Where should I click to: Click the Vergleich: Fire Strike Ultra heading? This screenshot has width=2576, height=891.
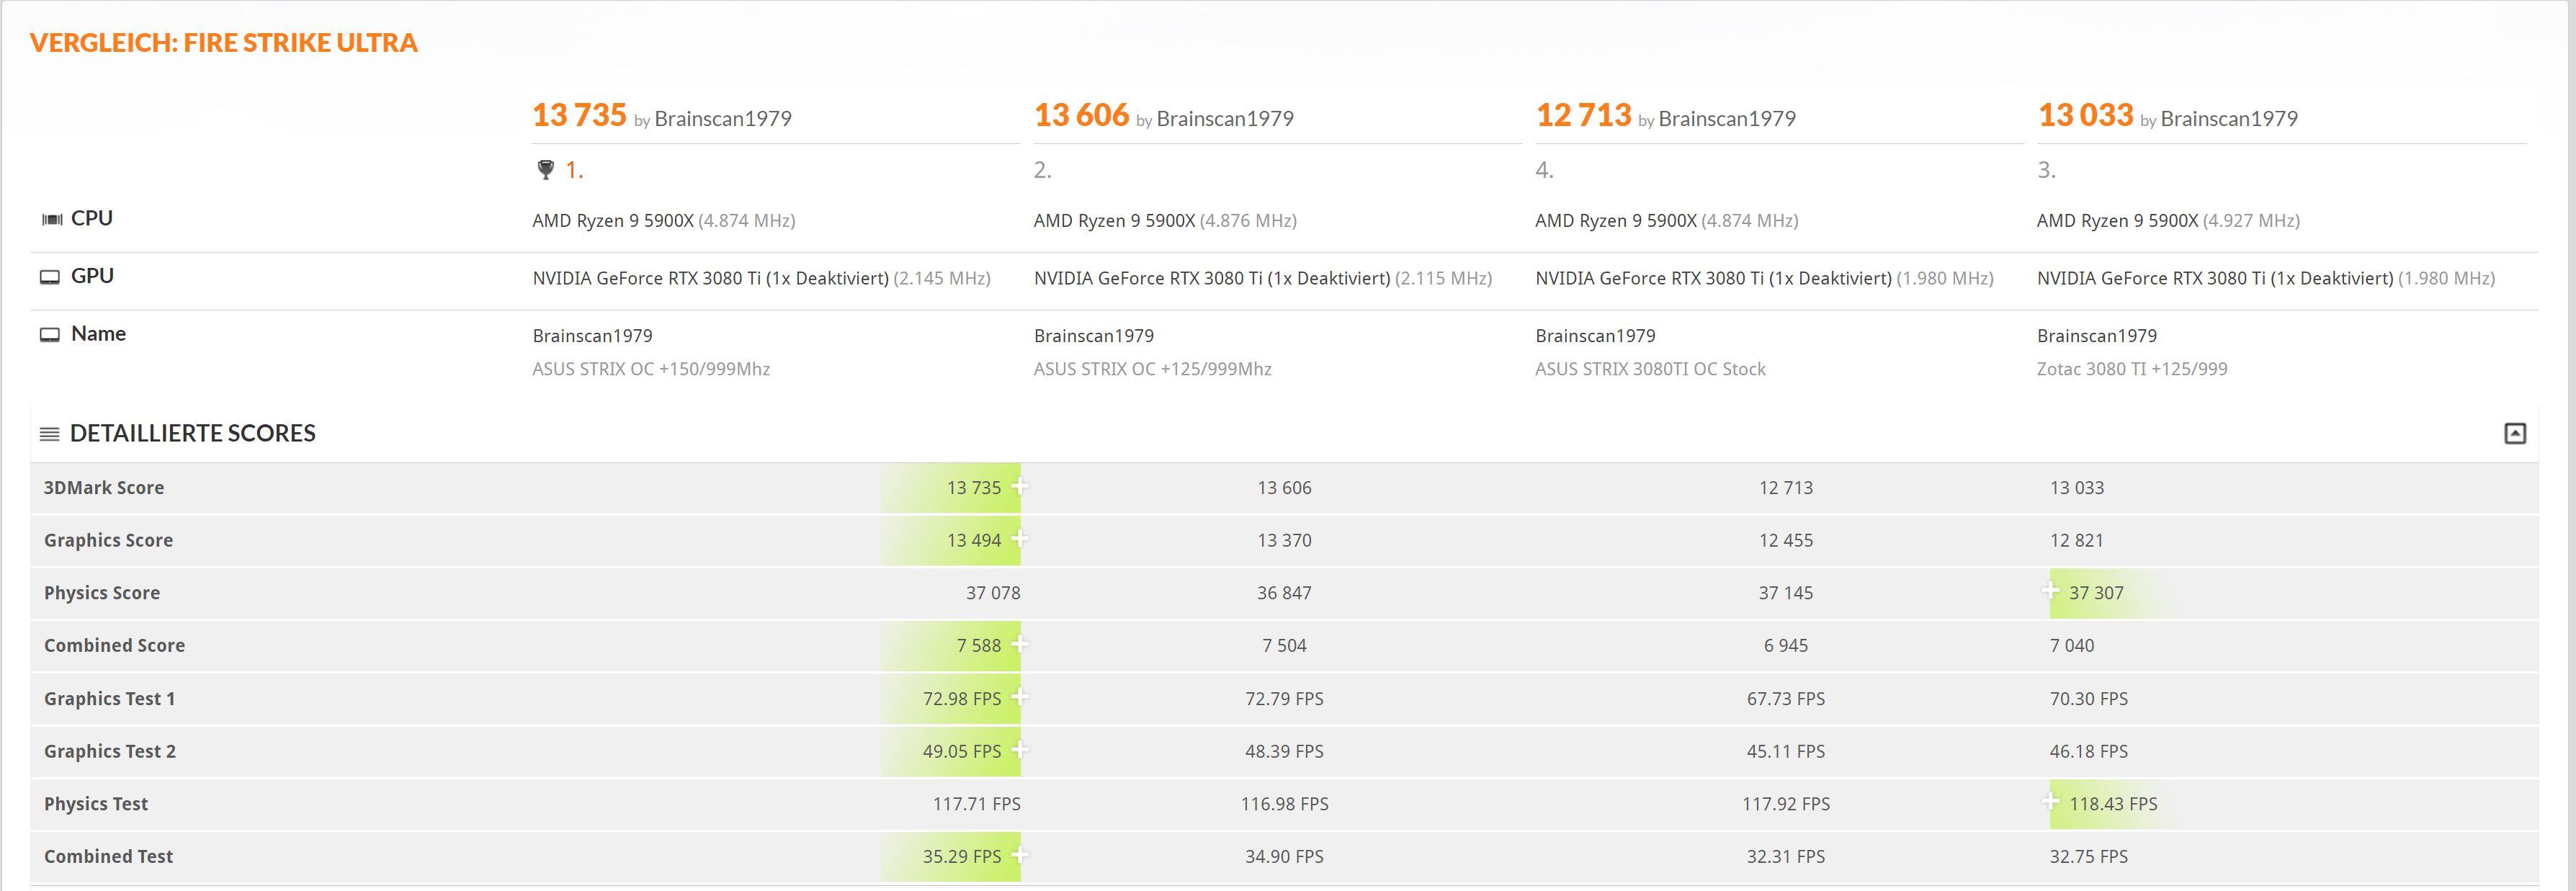click(x=224, y=43)
